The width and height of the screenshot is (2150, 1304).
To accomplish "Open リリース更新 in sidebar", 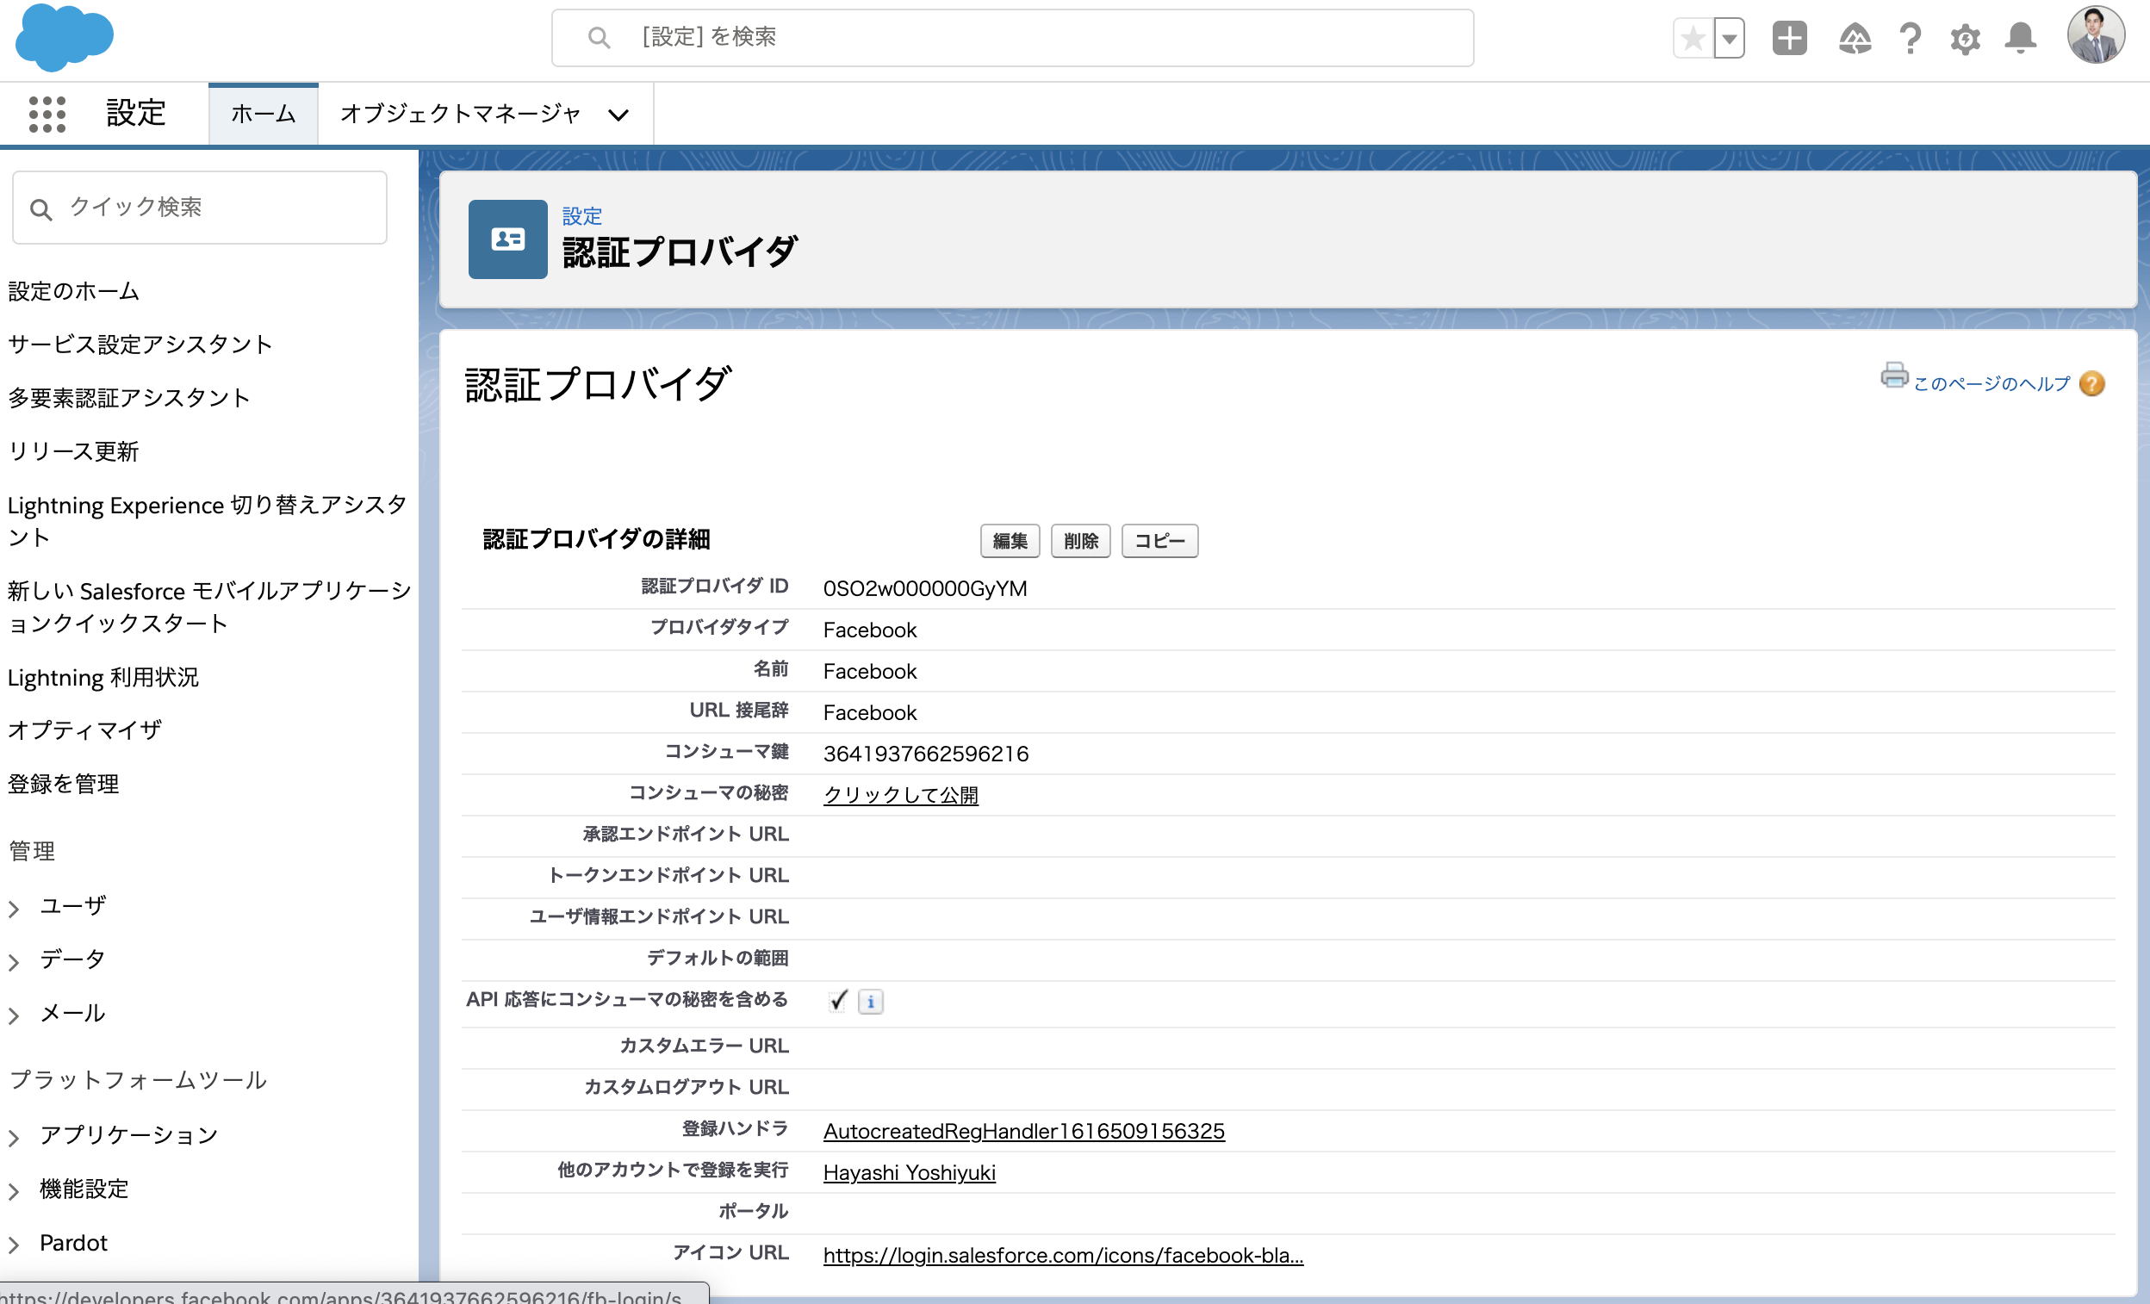I will coord(73,452).
